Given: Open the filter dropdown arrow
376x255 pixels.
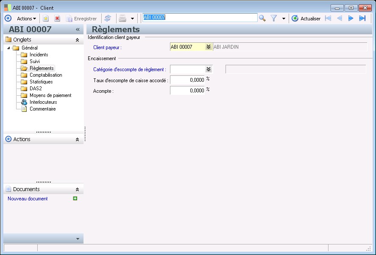Looking at the screenshot, I should pos(284,19).
